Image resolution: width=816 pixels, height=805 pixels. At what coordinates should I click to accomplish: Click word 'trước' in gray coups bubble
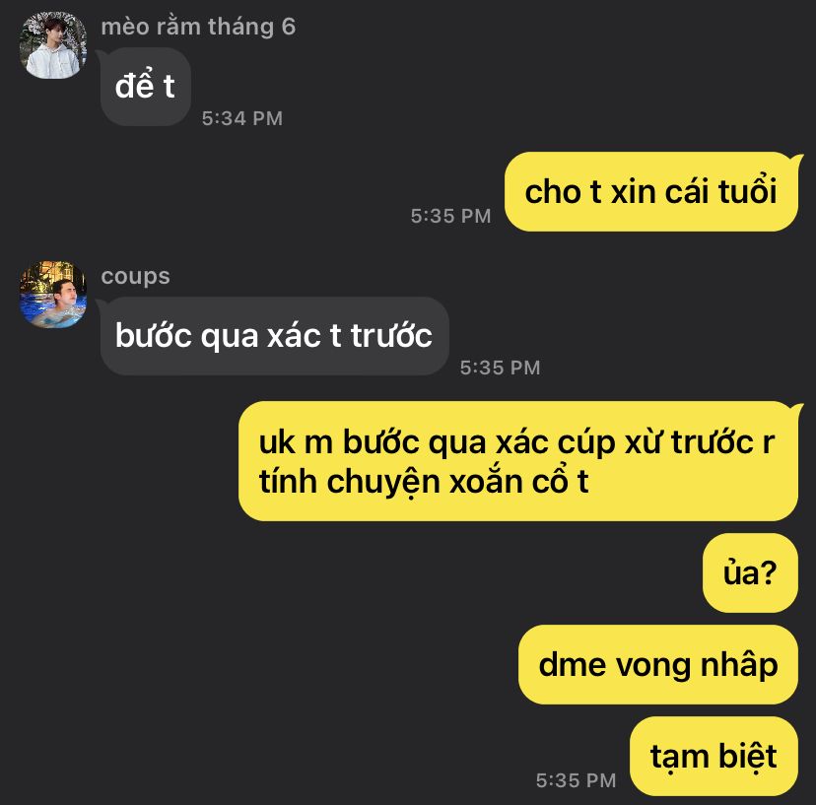tap(391, 336)
